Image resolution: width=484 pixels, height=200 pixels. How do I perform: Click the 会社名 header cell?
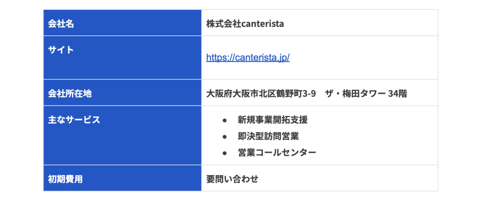(x=122, y=23)
